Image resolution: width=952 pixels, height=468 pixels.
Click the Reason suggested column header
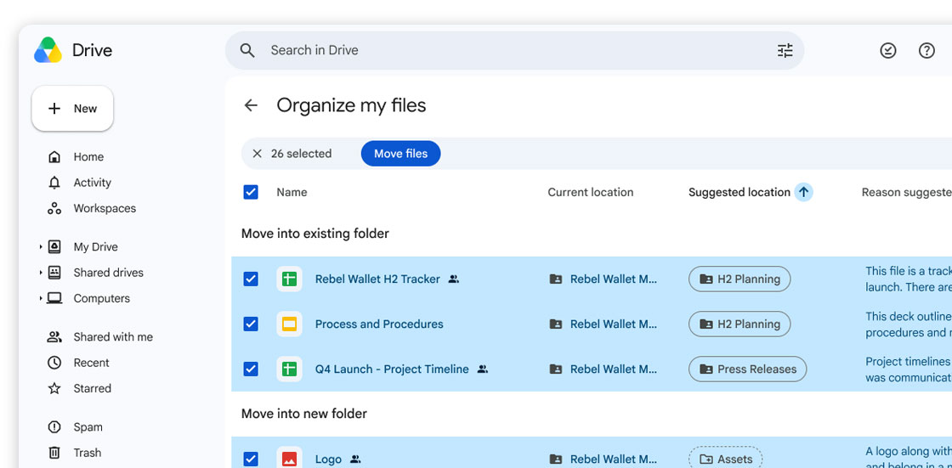click(x=907, y=193)
